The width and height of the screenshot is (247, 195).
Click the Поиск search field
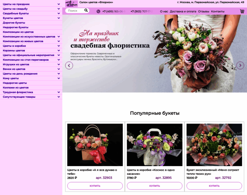(74, 11)
